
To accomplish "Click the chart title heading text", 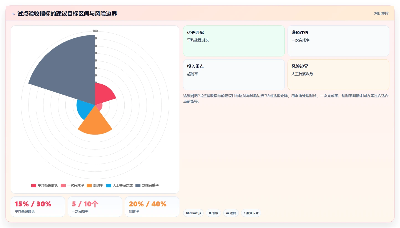I will 67,14.
